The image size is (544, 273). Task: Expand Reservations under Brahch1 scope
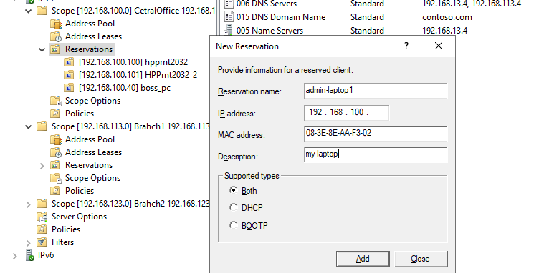pos(42,166)
